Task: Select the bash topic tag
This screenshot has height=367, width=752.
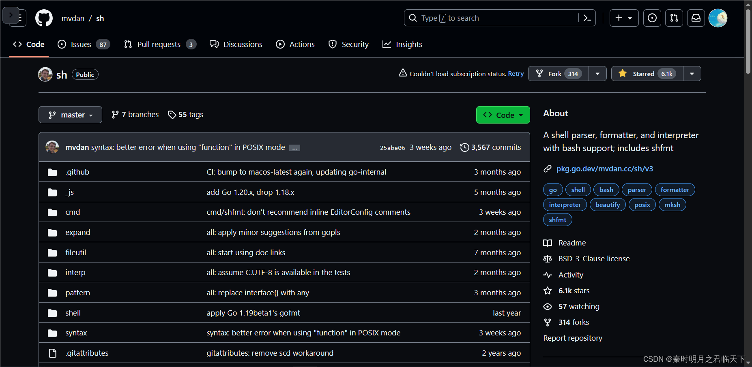Action: (606, 190)
